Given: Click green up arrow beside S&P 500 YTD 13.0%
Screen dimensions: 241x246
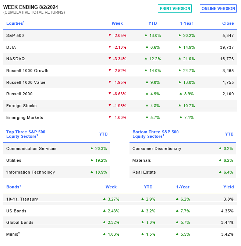Looking at the screenshot, I should [146, 35].
